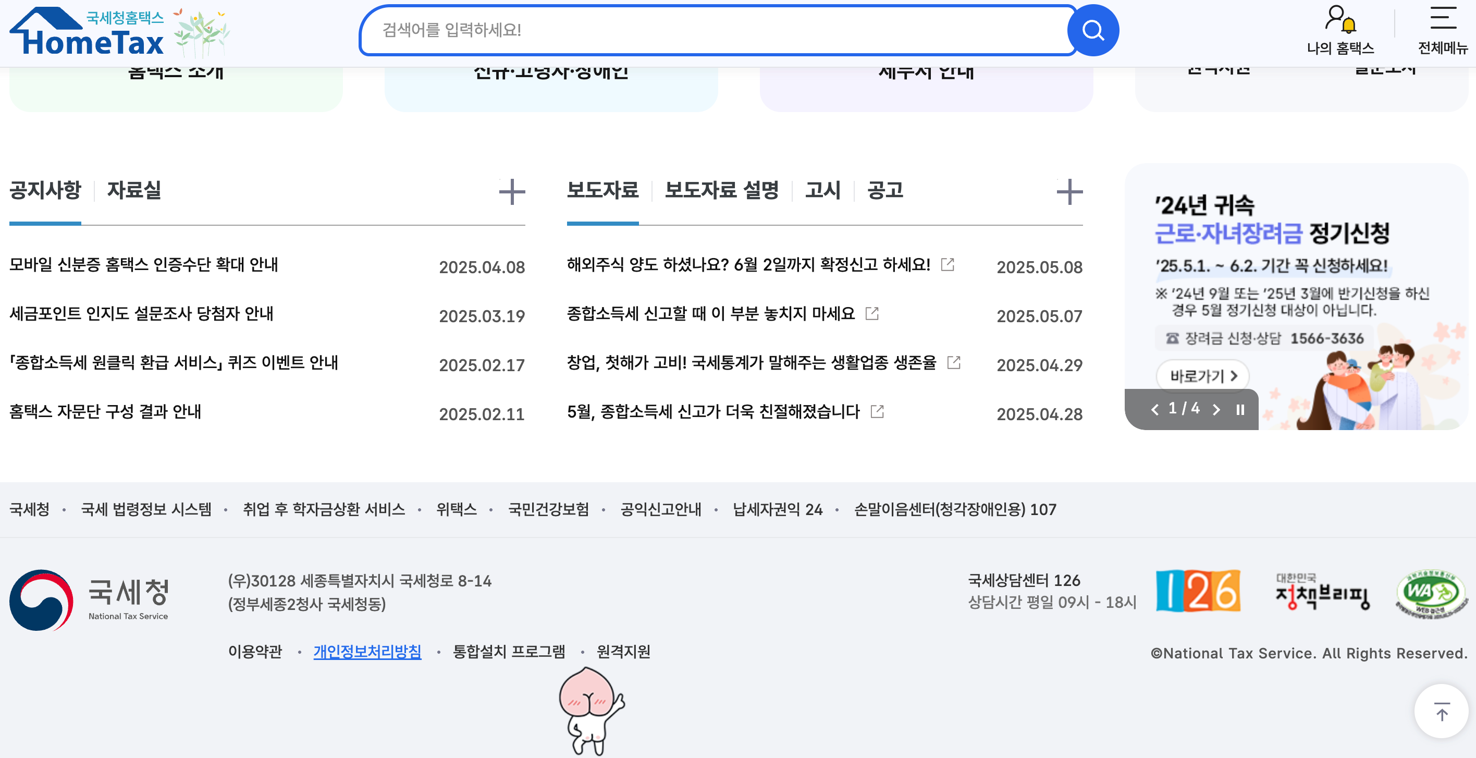Viewport: 1476px width, 758px height.
Task: Click the search keyword input field
Action: [x=716, y=30]
